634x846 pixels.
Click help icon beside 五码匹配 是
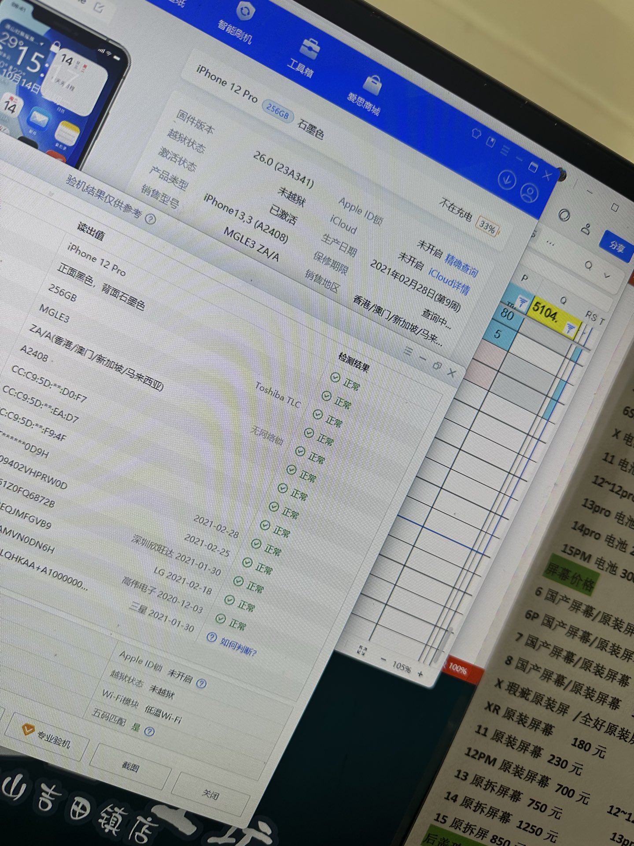pos(150,732)
